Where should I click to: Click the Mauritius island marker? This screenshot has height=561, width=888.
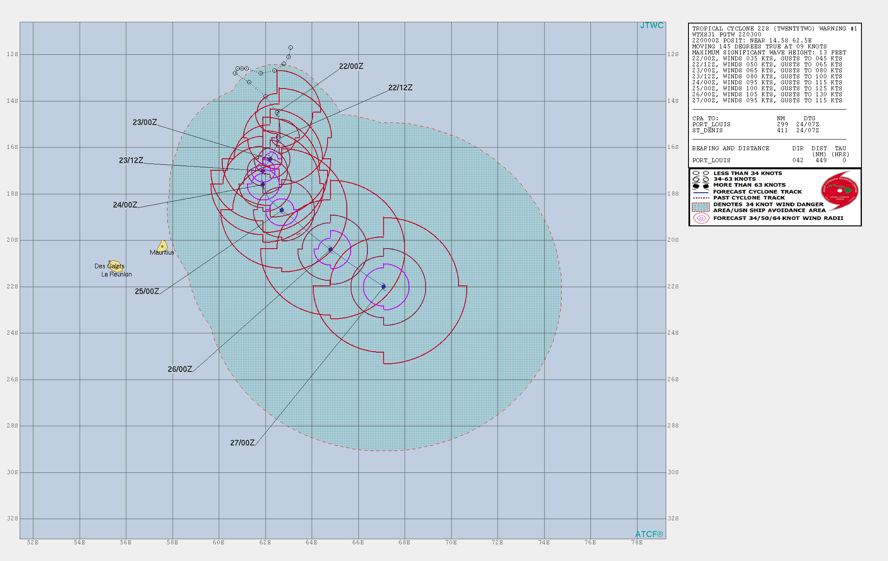(x=162, y=246)
